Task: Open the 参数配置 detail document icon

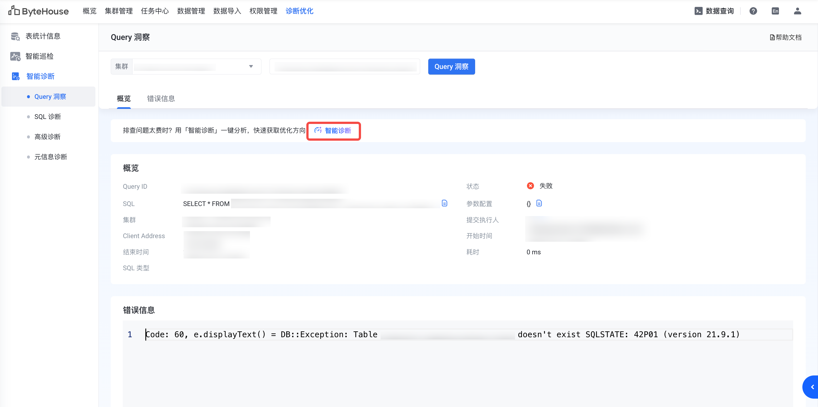Action: 539,203
